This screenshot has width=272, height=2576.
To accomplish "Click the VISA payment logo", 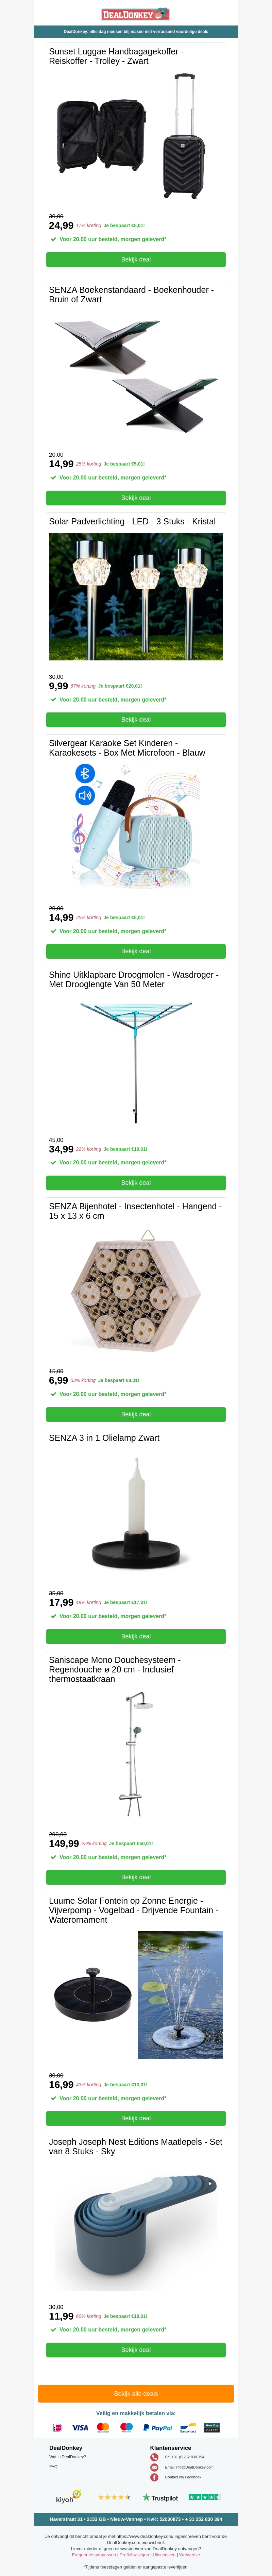I will (x=80, y=2428).
